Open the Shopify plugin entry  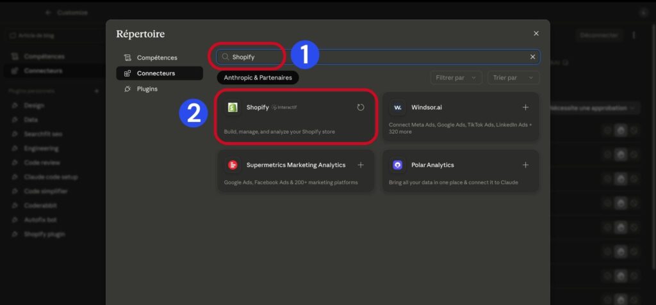point(44,234)
